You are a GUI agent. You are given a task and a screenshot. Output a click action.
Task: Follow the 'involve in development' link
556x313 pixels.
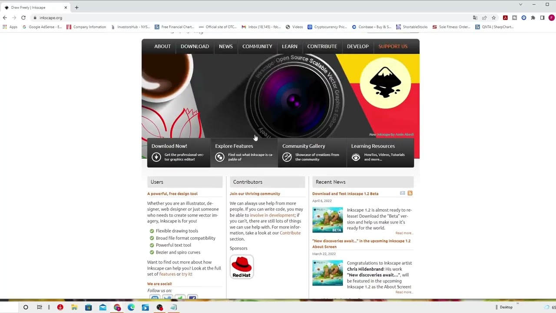272,215
